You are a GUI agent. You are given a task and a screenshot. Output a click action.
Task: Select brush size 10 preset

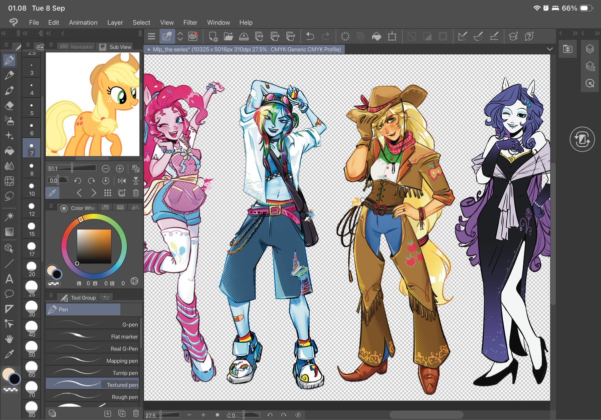point(32,188)
